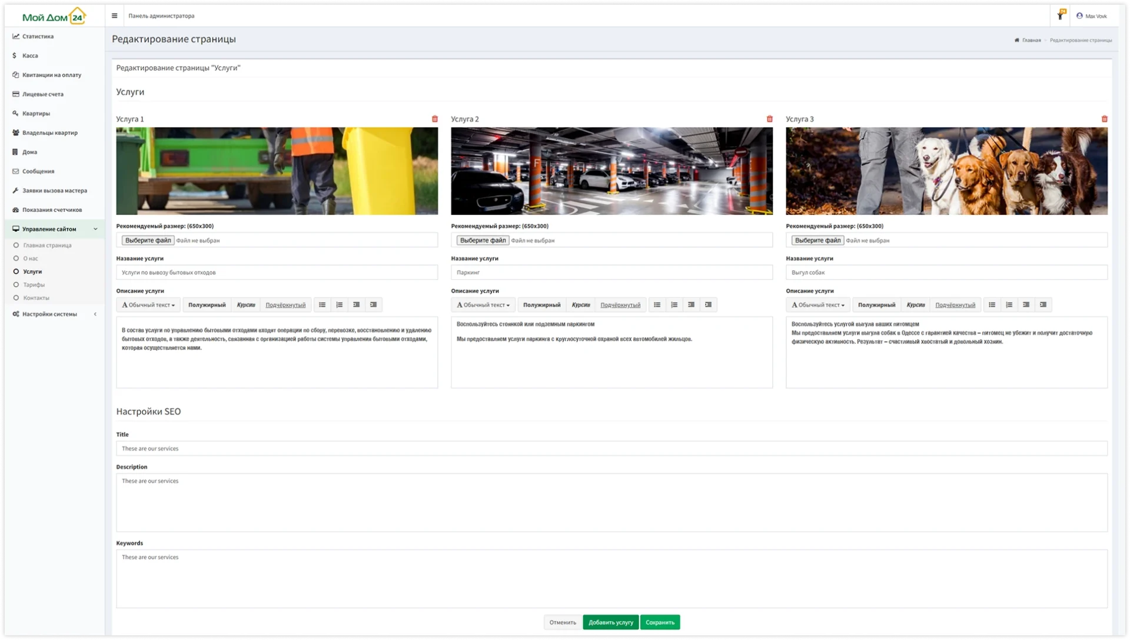
Task: Apply Подчёркнутый in Услуга 3 editor
Action: [x=955, y=305]
